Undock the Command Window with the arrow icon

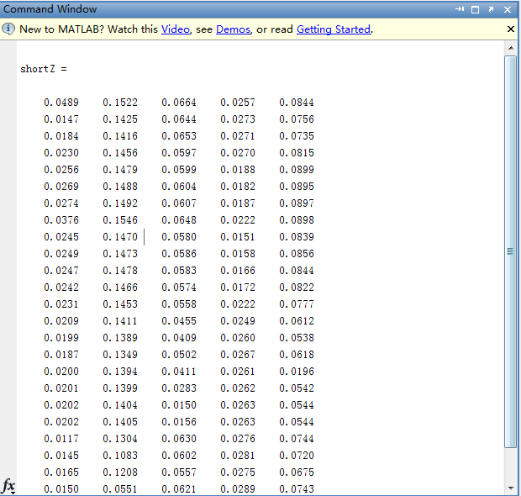pos(491,9)
